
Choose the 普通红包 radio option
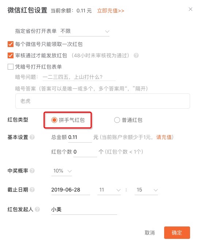(117, 120)
